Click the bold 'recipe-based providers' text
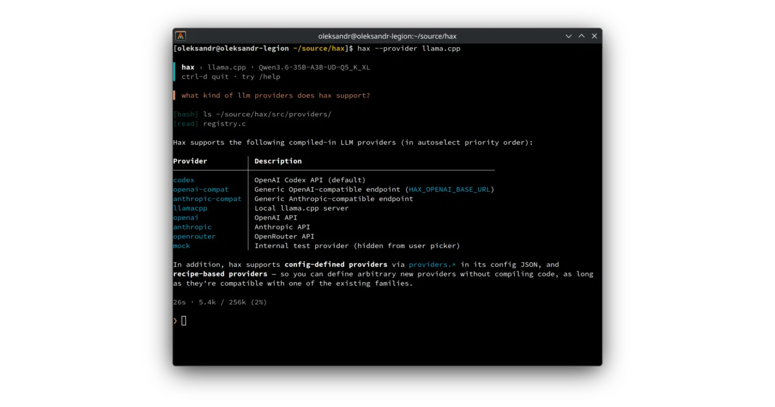Image resolution: width=775 pixels, height=407 pixels. point(220,274)
